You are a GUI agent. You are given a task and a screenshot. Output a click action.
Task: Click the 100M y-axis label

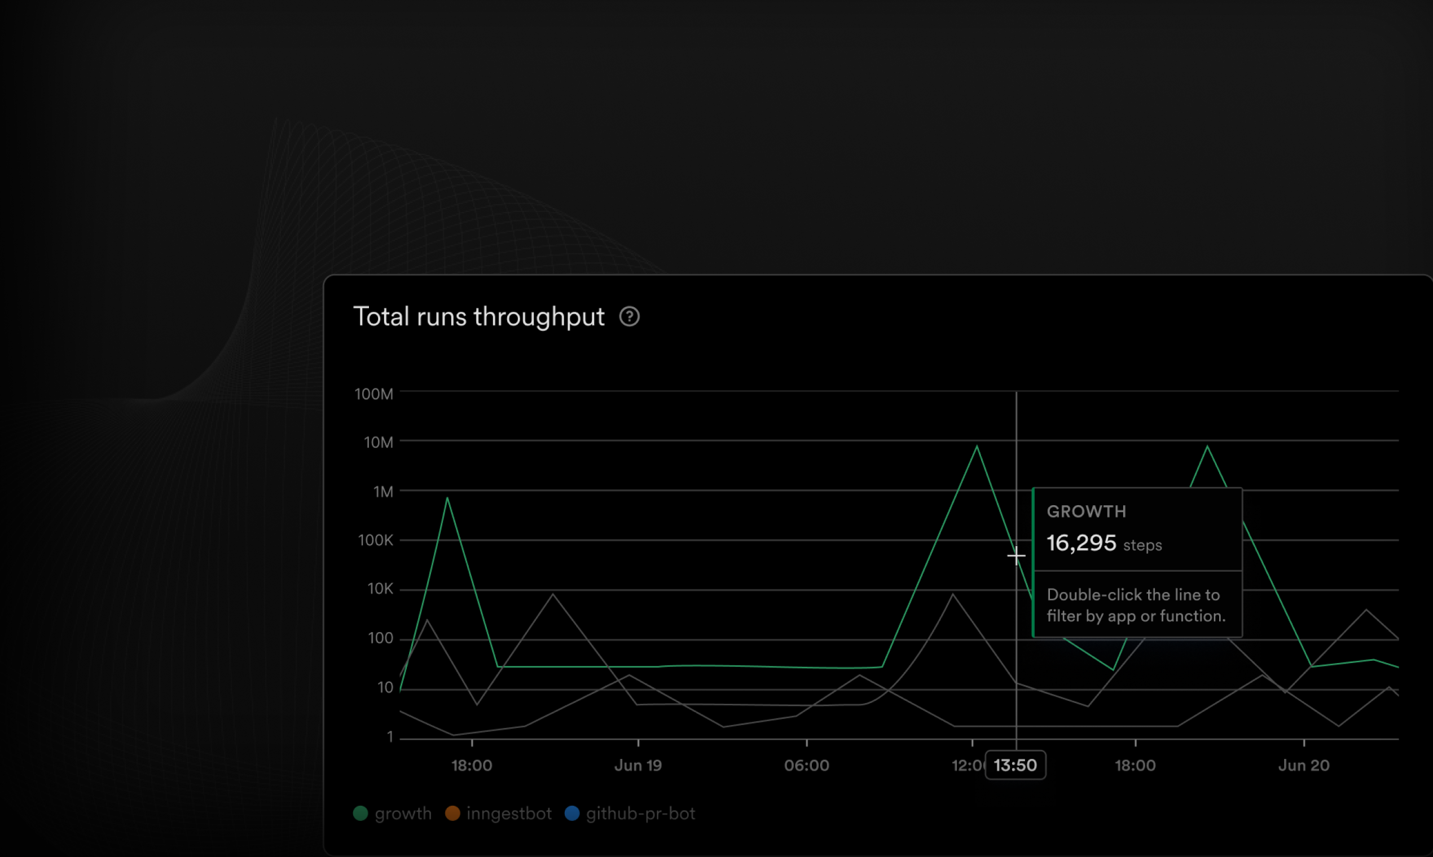pyautogui.click(x=373, y=394)
